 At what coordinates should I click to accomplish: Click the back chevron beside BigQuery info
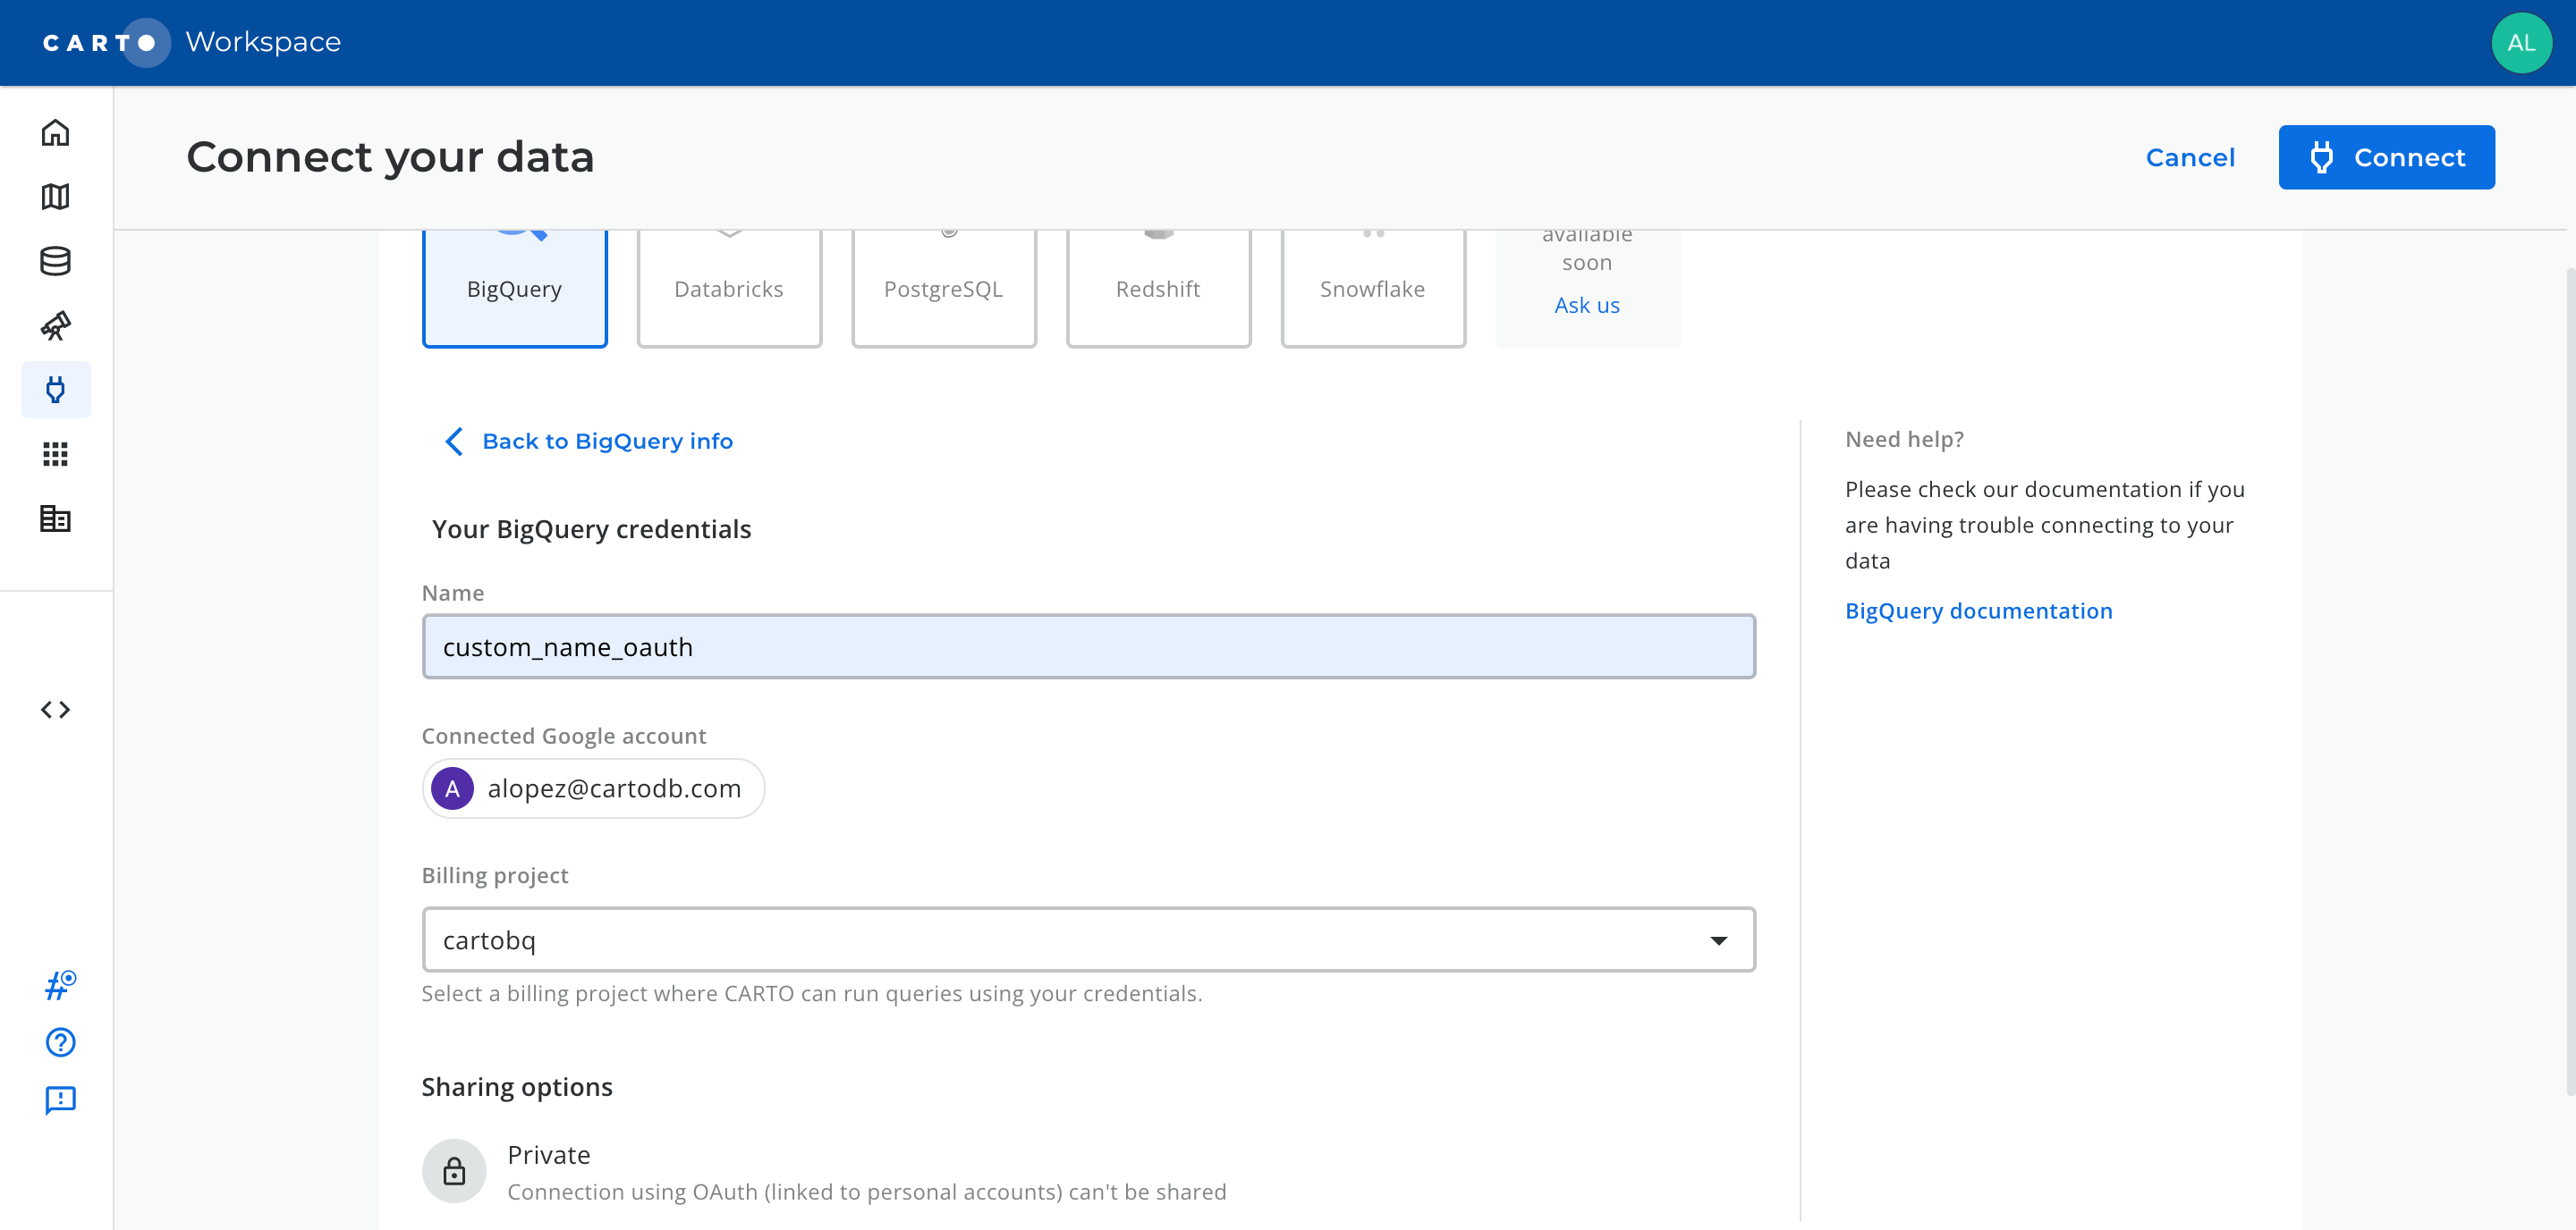click(454, 441)
